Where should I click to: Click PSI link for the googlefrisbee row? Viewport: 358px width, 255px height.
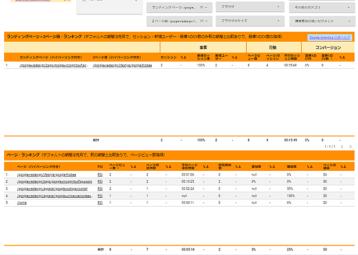(x=100, y=175)
